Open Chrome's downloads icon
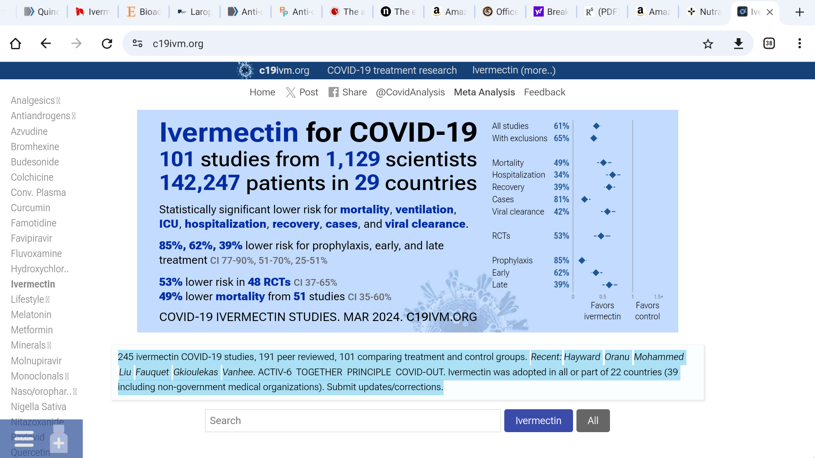The height and width of the screenshot is (458, 815). click(739, 43)
